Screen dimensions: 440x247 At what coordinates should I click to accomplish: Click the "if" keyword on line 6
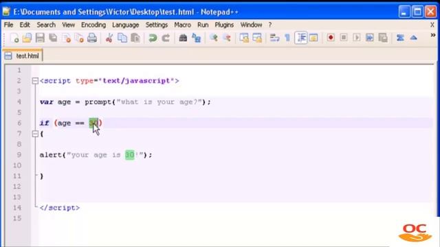coord(44,123)
